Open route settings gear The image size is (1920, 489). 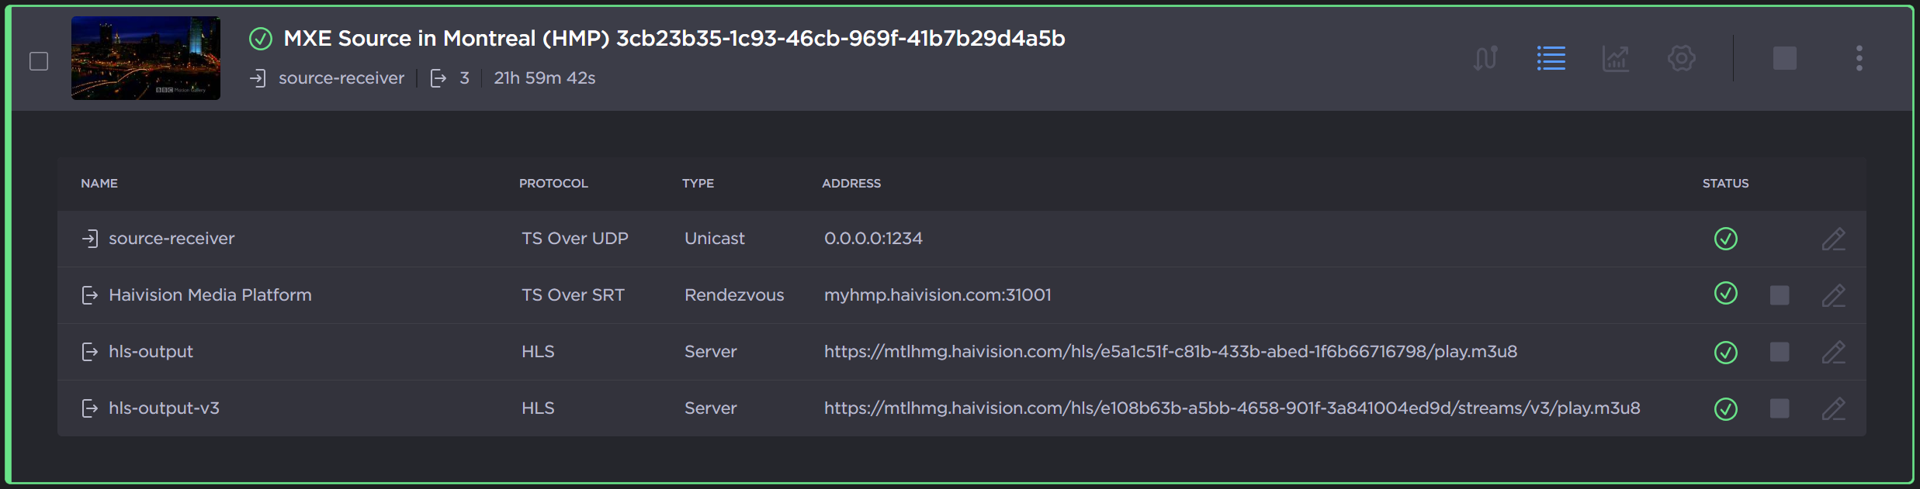(x=1681, y=58)
